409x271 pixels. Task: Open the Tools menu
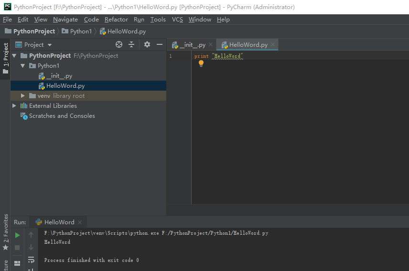[158, 20]
